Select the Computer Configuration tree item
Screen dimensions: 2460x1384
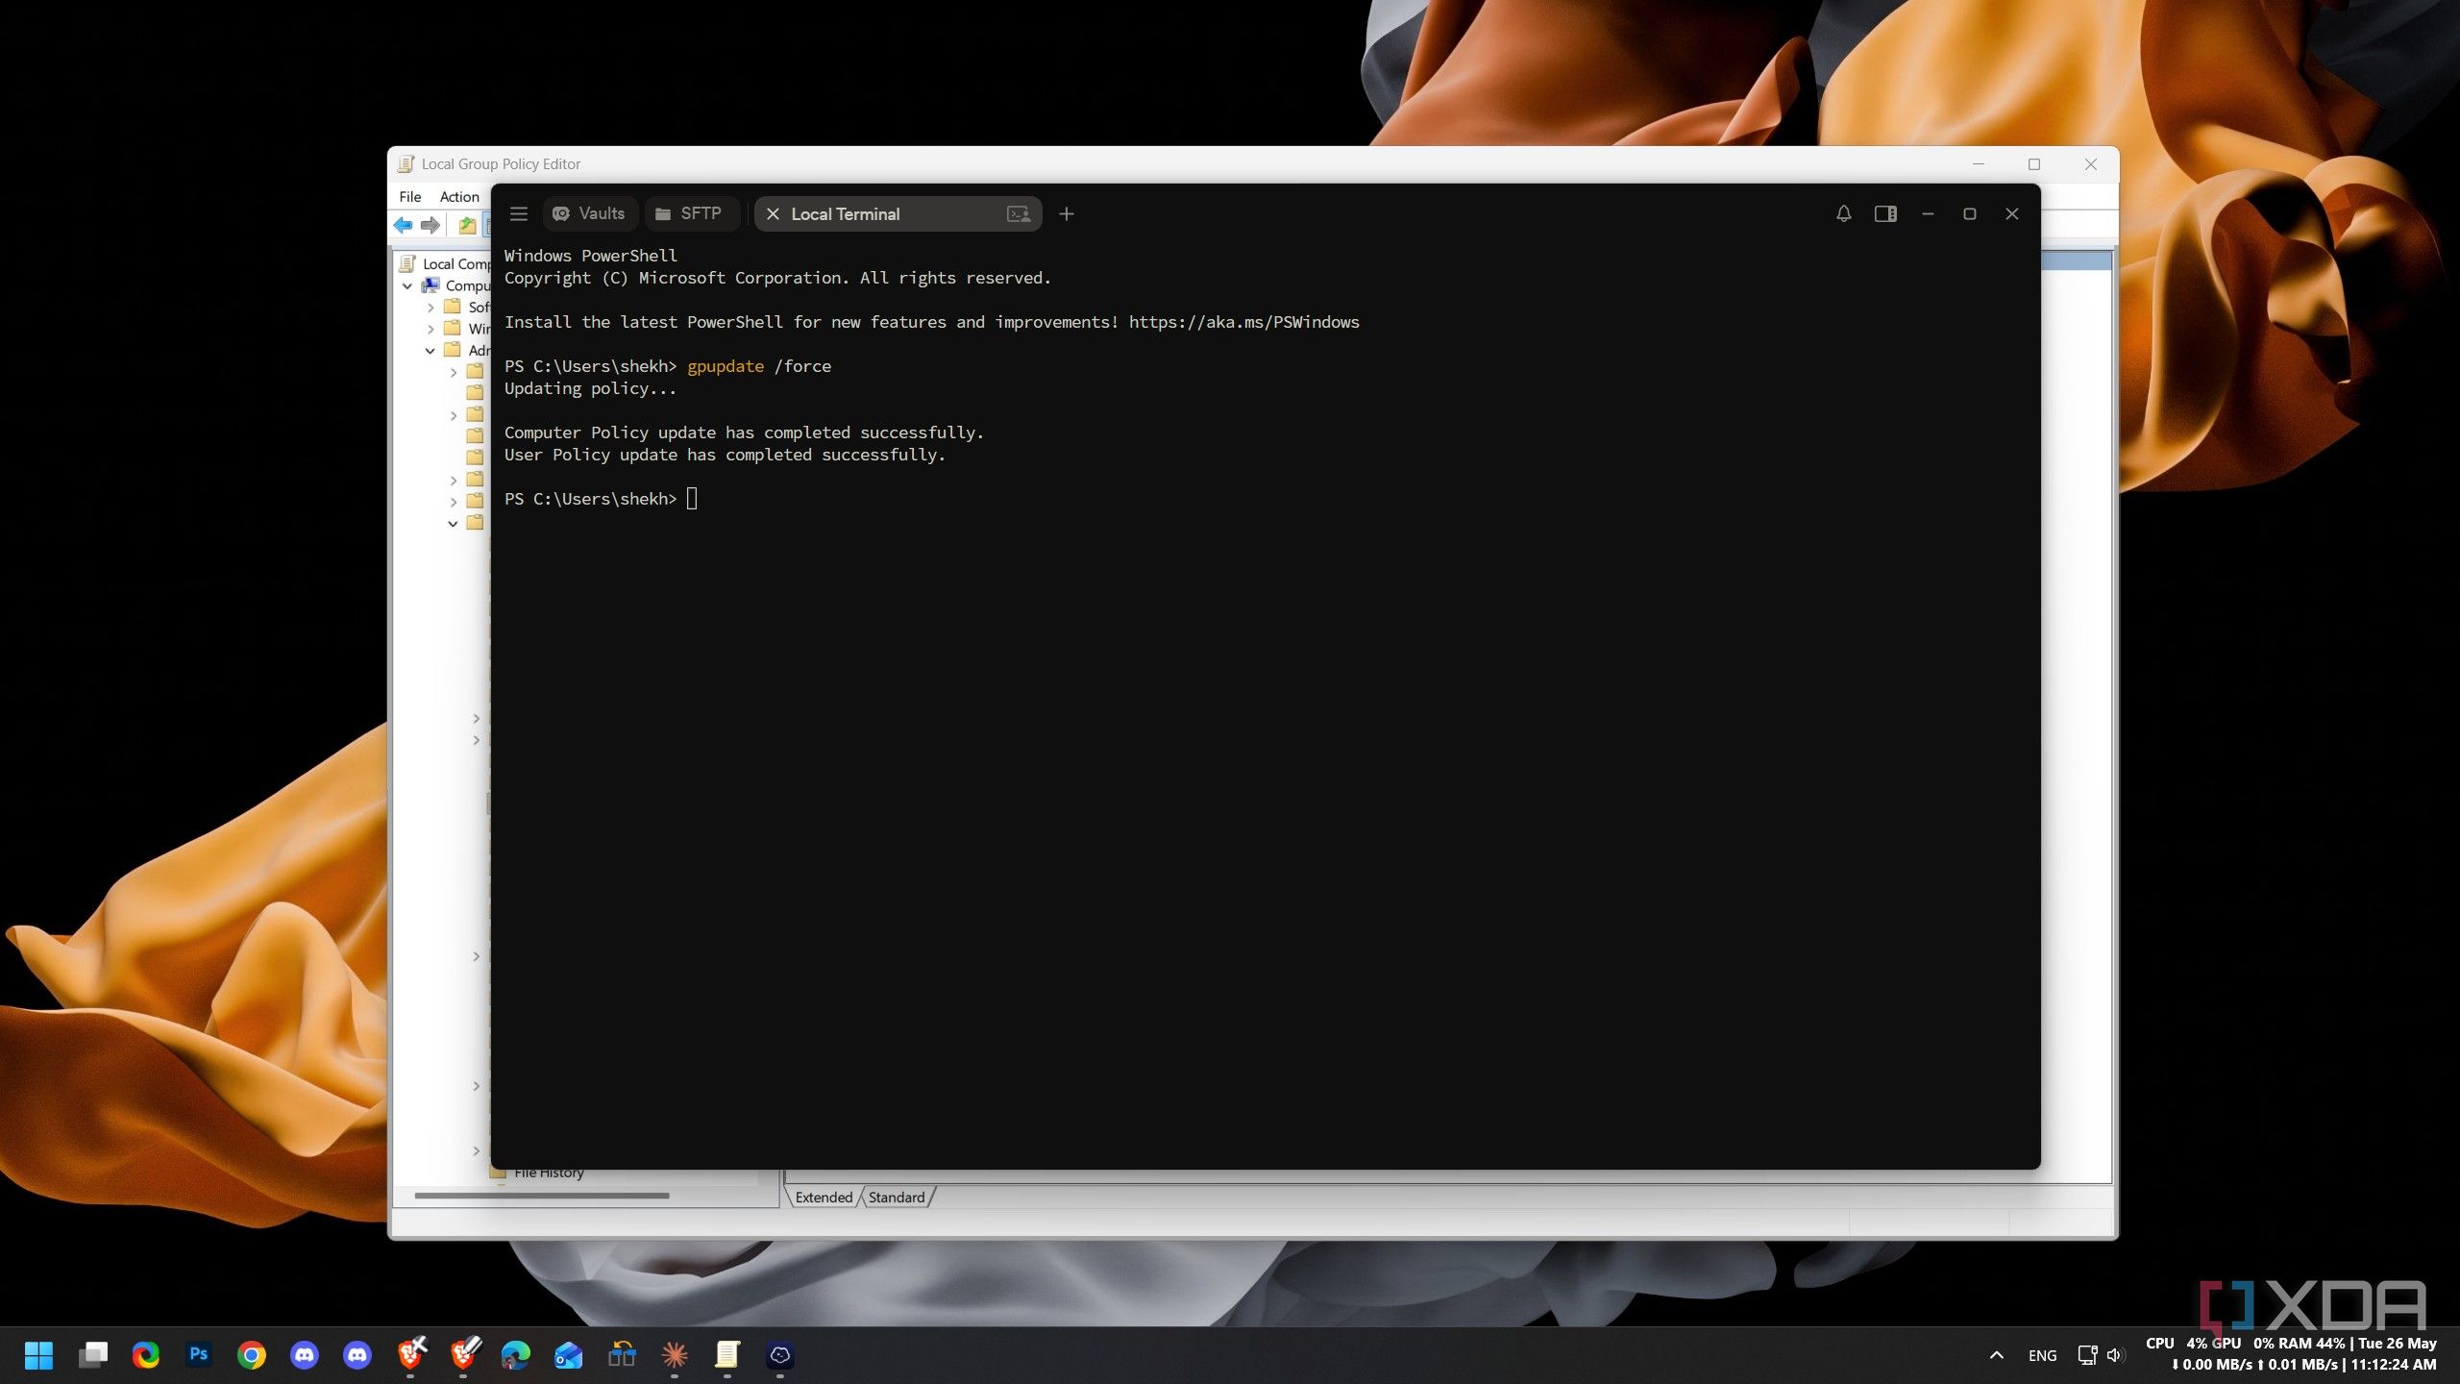coord(457,285)
